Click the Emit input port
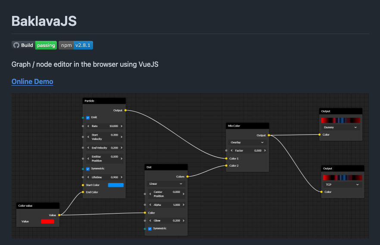 (83, 118)
